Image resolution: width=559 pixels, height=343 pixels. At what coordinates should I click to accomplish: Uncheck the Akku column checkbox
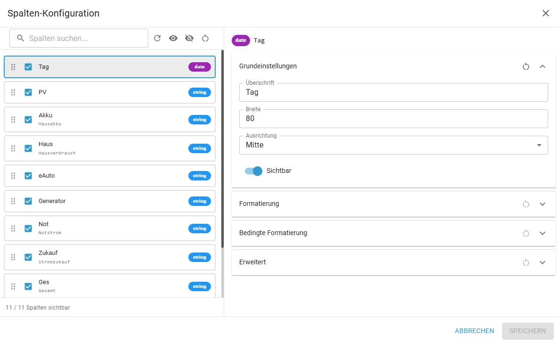28,120
